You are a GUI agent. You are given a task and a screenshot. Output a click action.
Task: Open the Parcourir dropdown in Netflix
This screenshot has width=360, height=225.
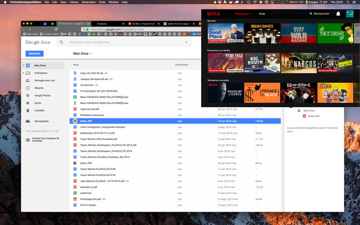243,14
